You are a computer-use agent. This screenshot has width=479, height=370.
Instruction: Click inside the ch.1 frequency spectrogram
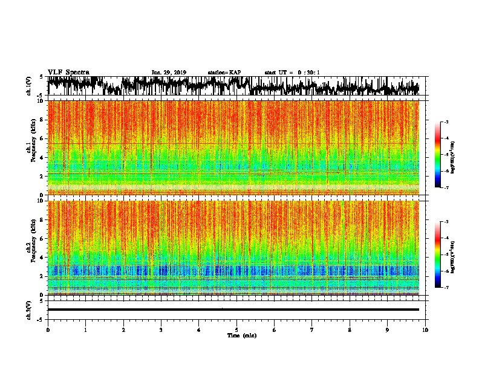(x=233, y=148)
